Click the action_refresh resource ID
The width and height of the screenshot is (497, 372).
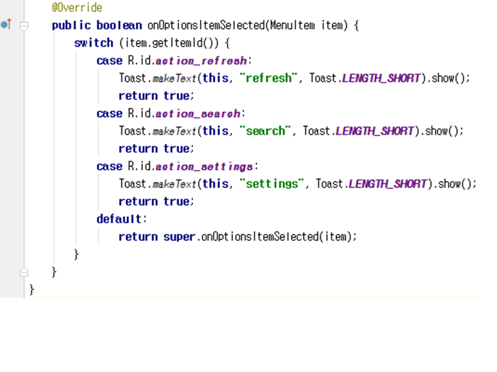[201, 61]
